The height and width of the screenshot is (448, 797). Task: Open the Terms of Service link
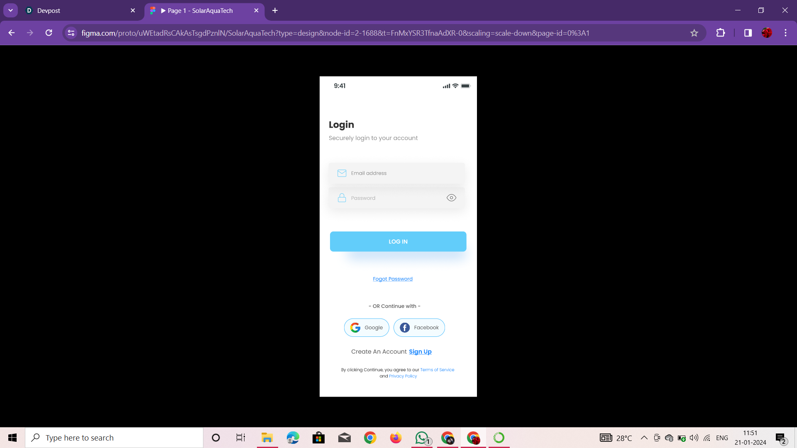(x=437, y=370)
